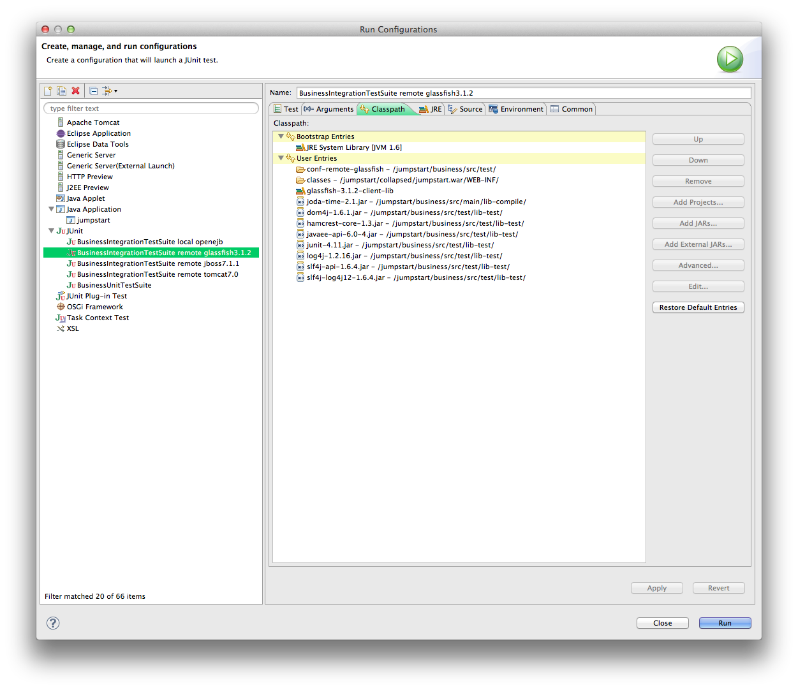Click the J2EE Preview icon

[61, 187]
